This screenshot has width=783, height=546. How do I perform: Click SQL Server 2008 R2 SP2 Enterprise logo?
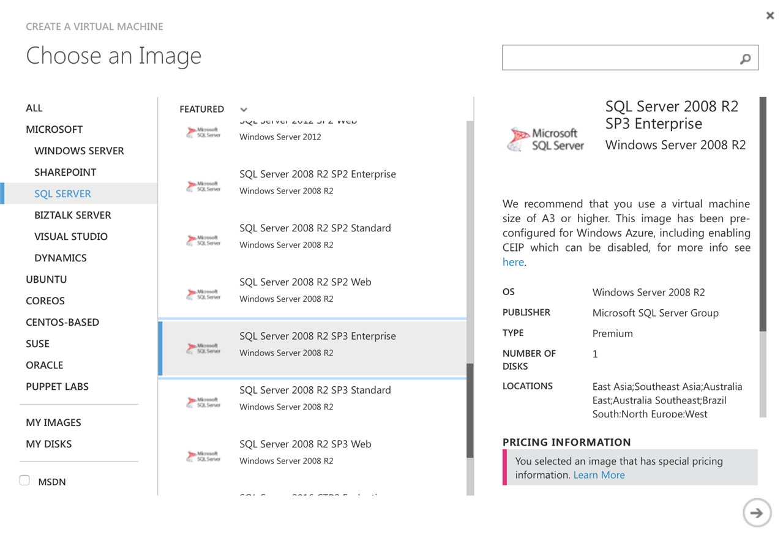pos(204,186)
